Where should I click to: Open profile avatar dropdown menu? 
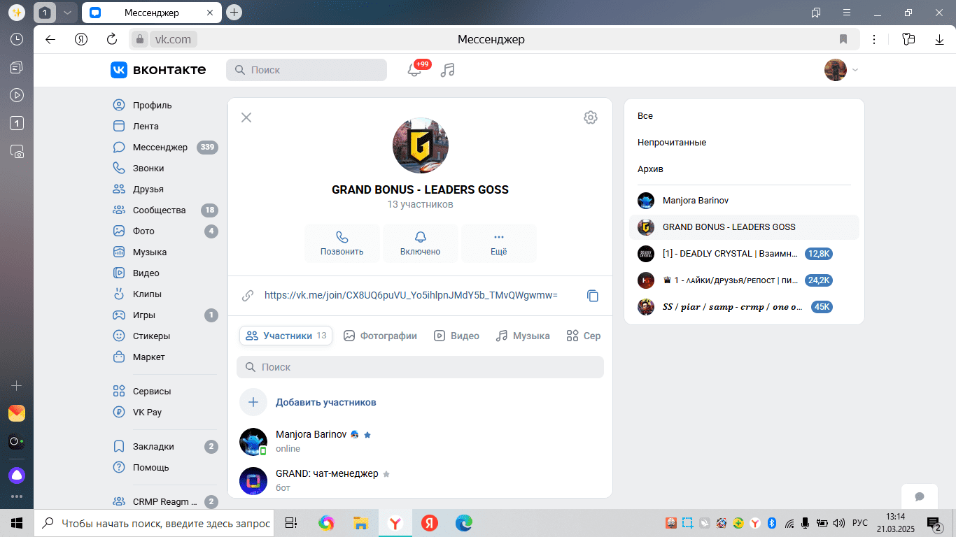(841, 70)
